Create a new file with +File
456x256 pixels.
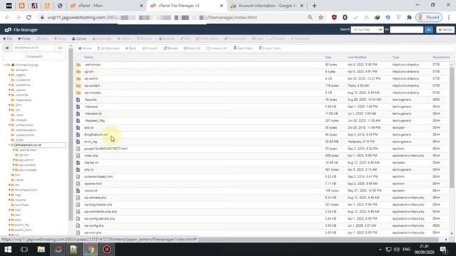pos(8,38)
